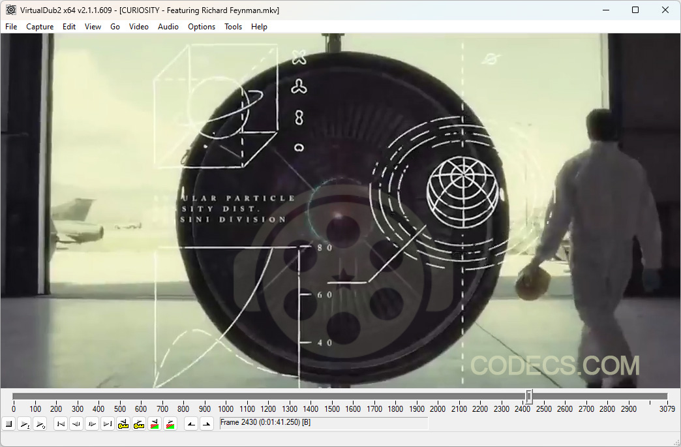Go to the previous scene change
681x447 pixels.
pos(155,424)
